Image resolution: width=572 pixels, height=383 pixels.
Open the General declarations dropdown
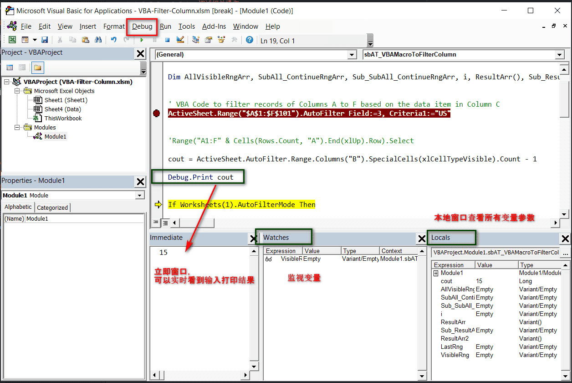click(352, 54)
